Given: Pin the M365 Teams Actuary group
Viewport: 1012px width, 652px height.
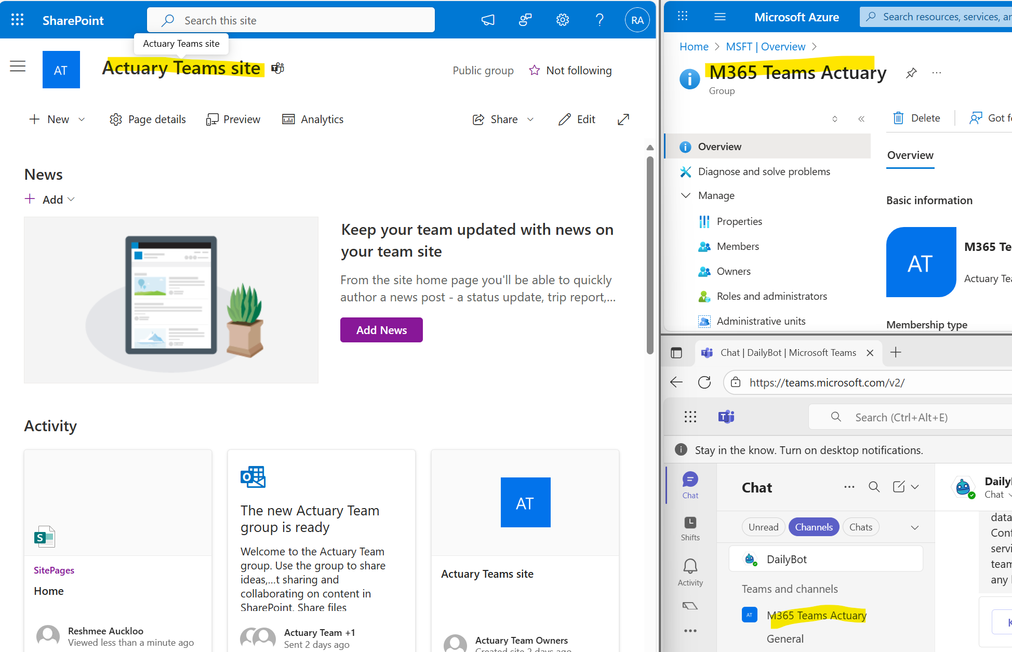Looking at the screenshot, I should tap(911, 73).
